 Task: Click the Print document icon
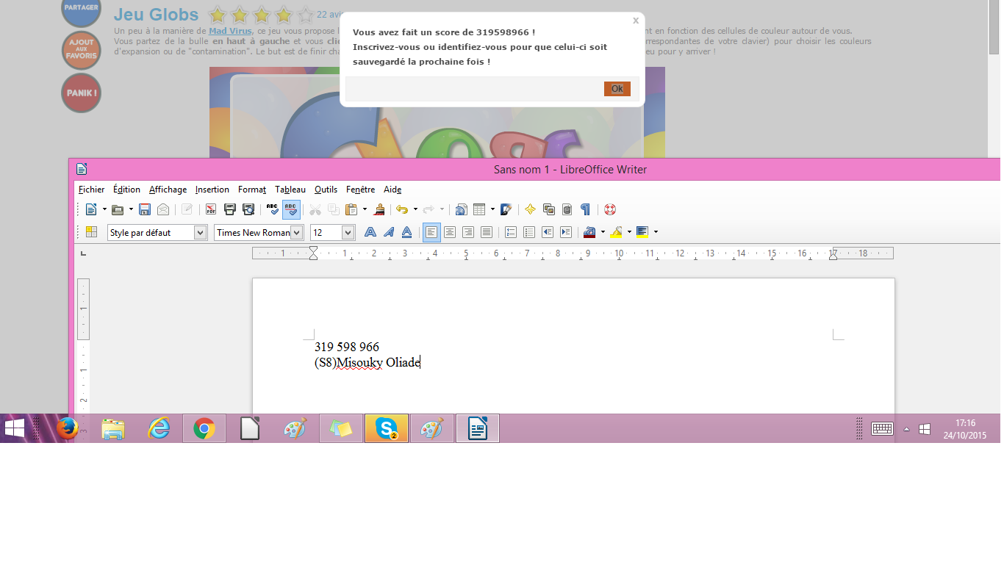click(229, 209)
